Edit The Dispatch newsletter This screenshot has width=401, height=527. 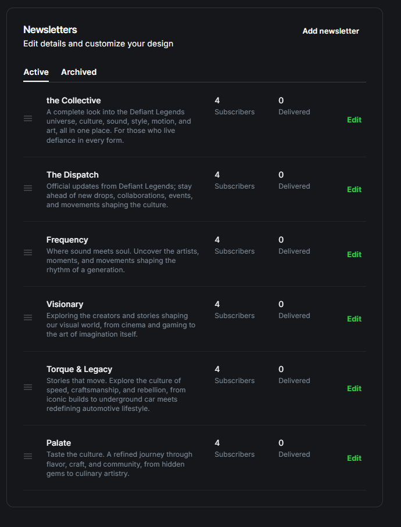354,190
